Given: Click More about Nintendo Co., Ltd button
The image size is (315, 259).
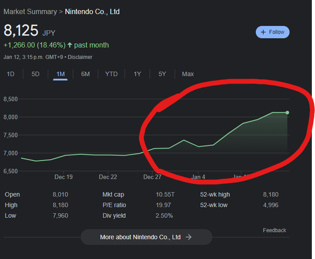Looking at the screenshot, I should [x=146, y=237].
